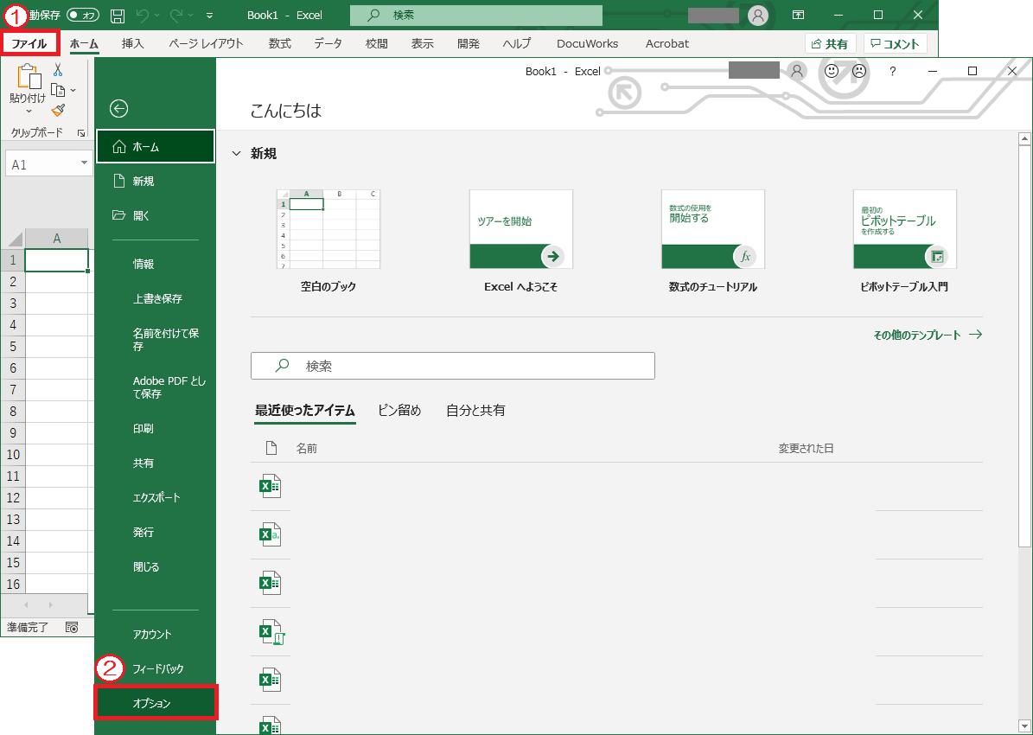Open the Name Box dropdown arrow
This screenshot has width=1033, height=735.
[x=85, y=163]
